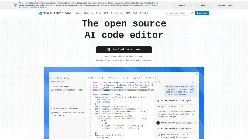Click preview icon on MailList.tsx tab

103,78
